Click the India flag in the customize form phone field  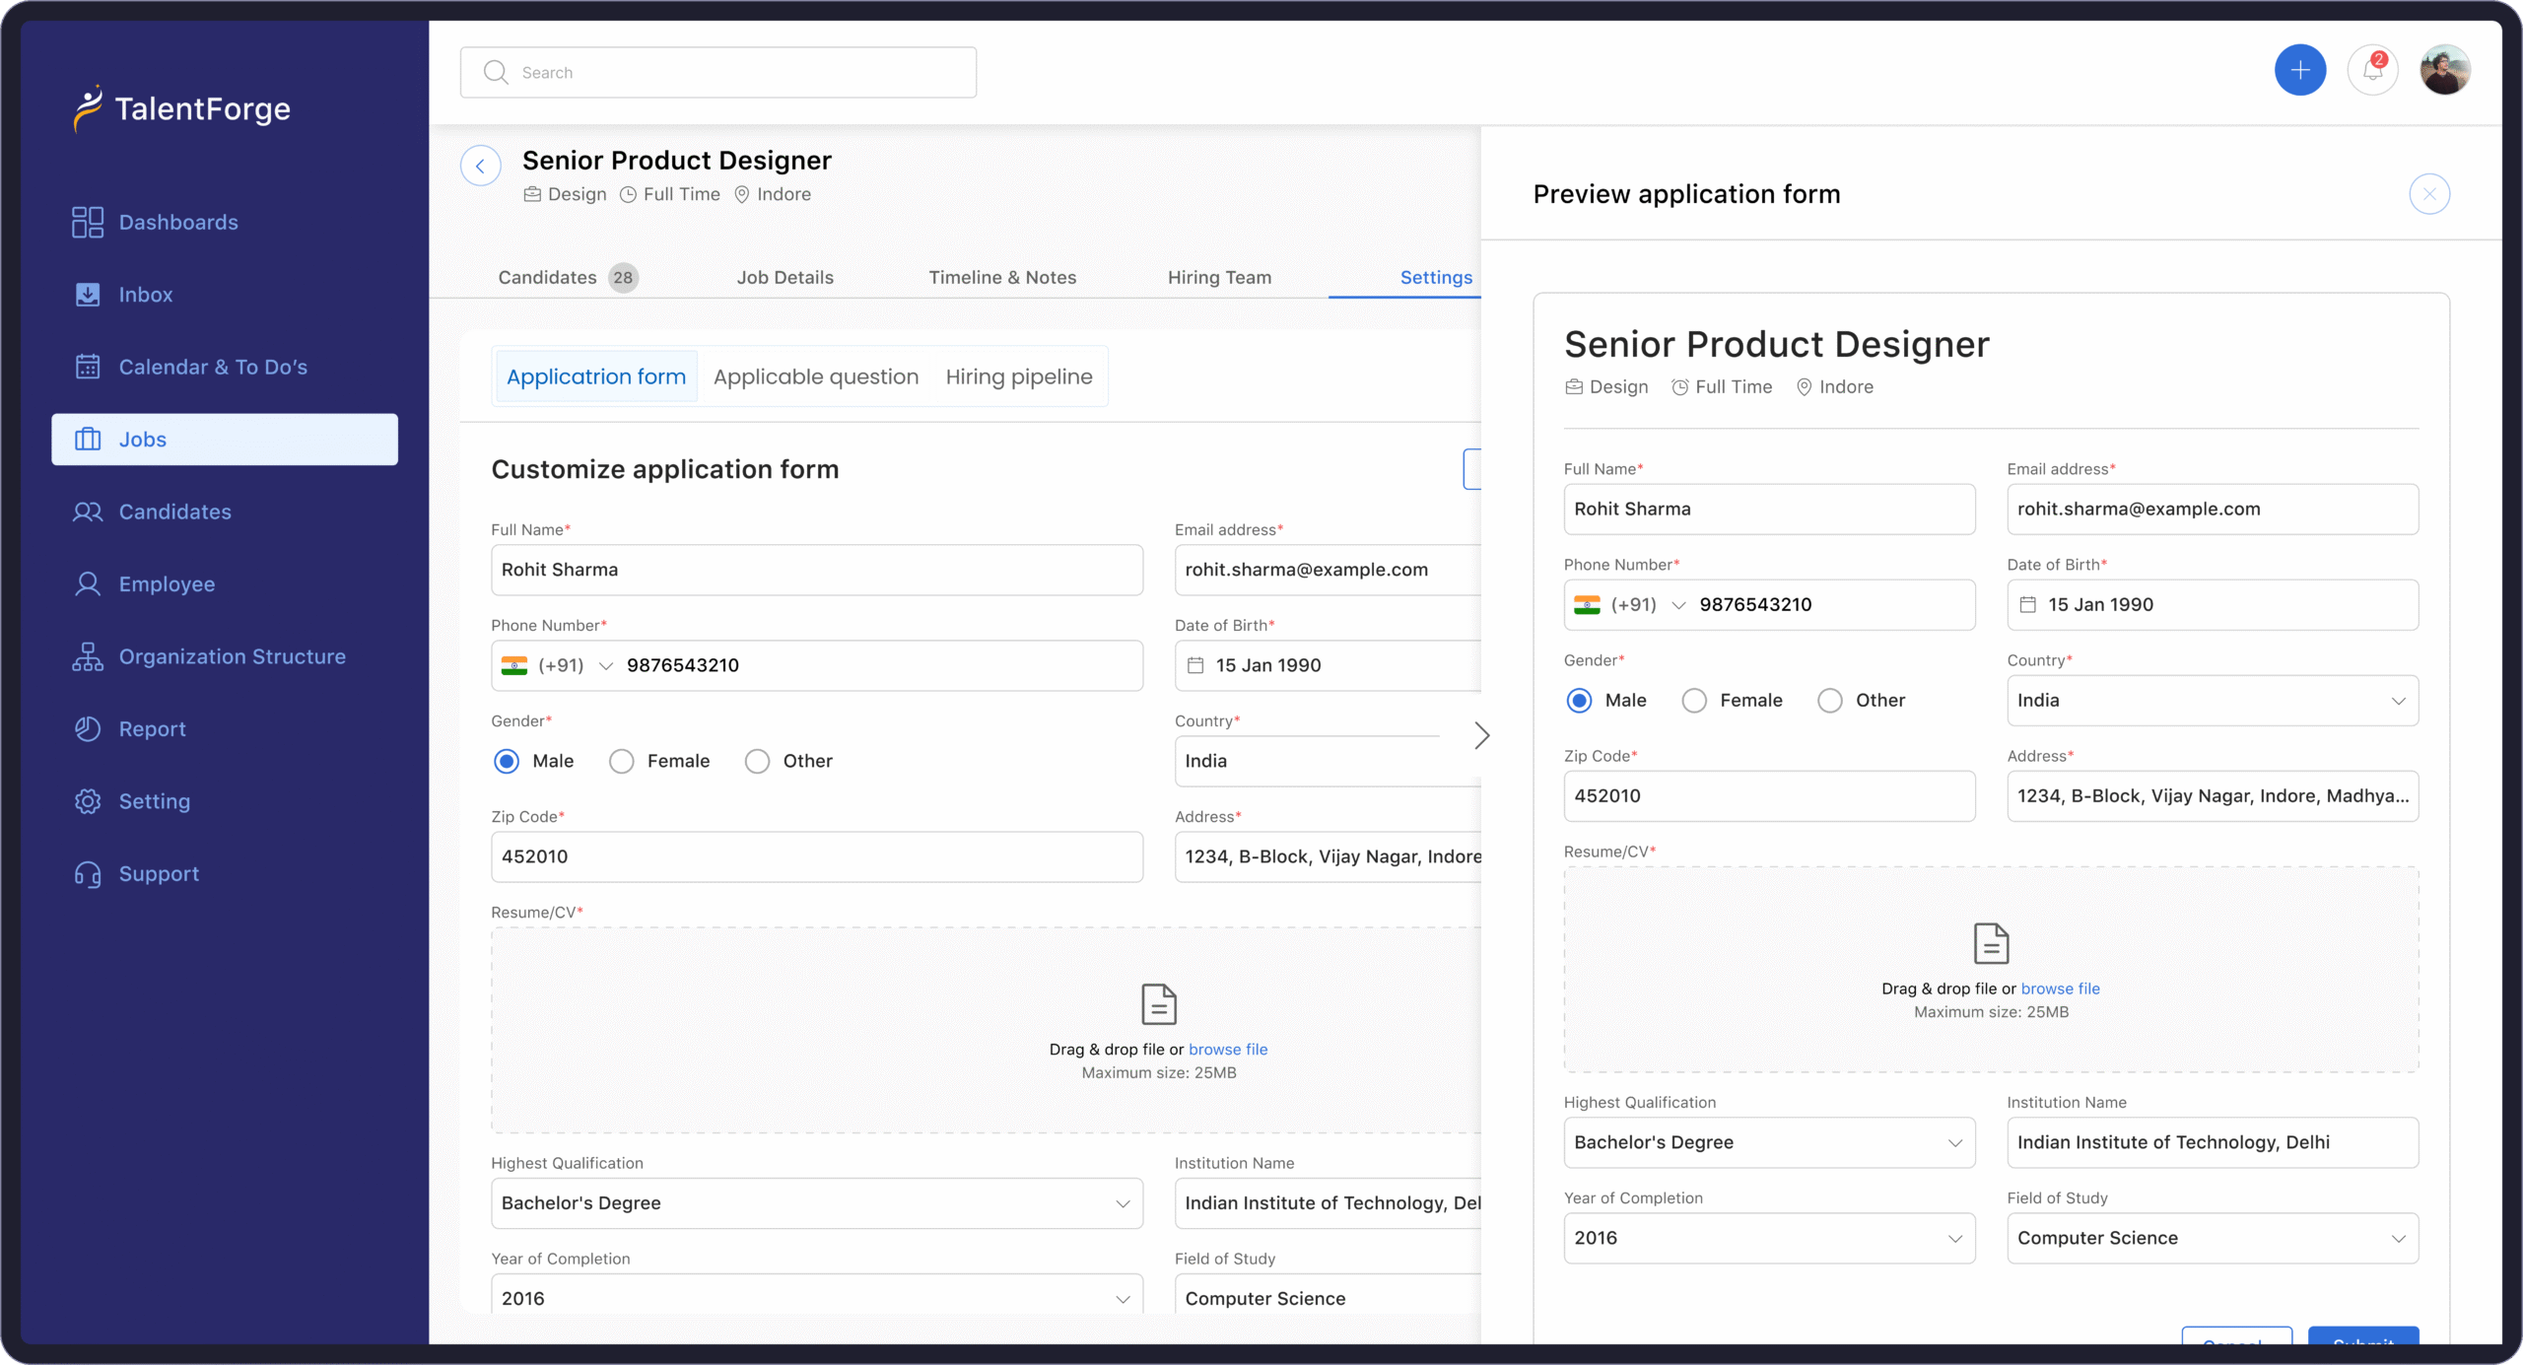pyautogui.click(x=514, y=665)
